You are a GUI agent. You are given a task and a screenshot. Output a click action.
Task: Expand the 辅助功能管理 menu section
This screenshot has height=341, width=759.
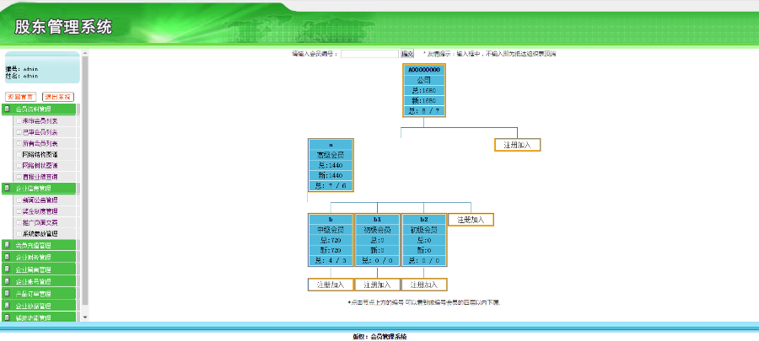click(x=39, y=317)
